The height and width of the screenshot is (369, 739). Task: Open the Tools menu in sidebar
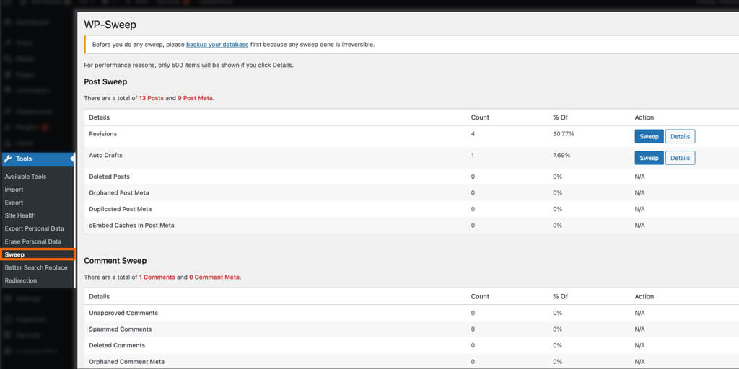38,159
